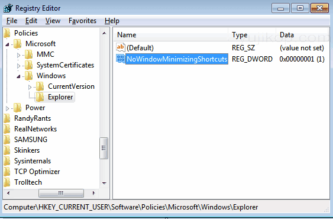333x219 pixels.
Task: Click the tree scrollbar down arrow
Action: 104,183
